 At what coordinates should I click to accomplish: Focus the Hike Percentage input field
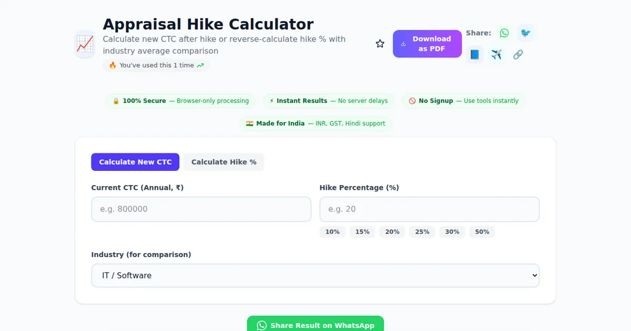429,209
